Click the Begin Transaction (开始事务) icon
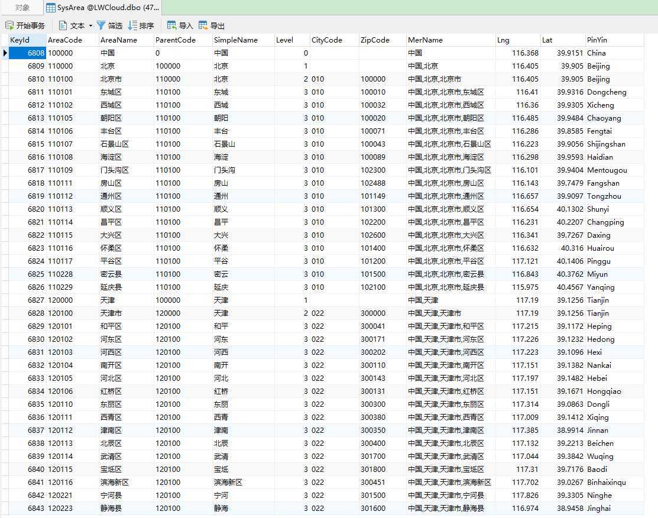The height and width of the screenshot is (518, 658). coord(9,25)
